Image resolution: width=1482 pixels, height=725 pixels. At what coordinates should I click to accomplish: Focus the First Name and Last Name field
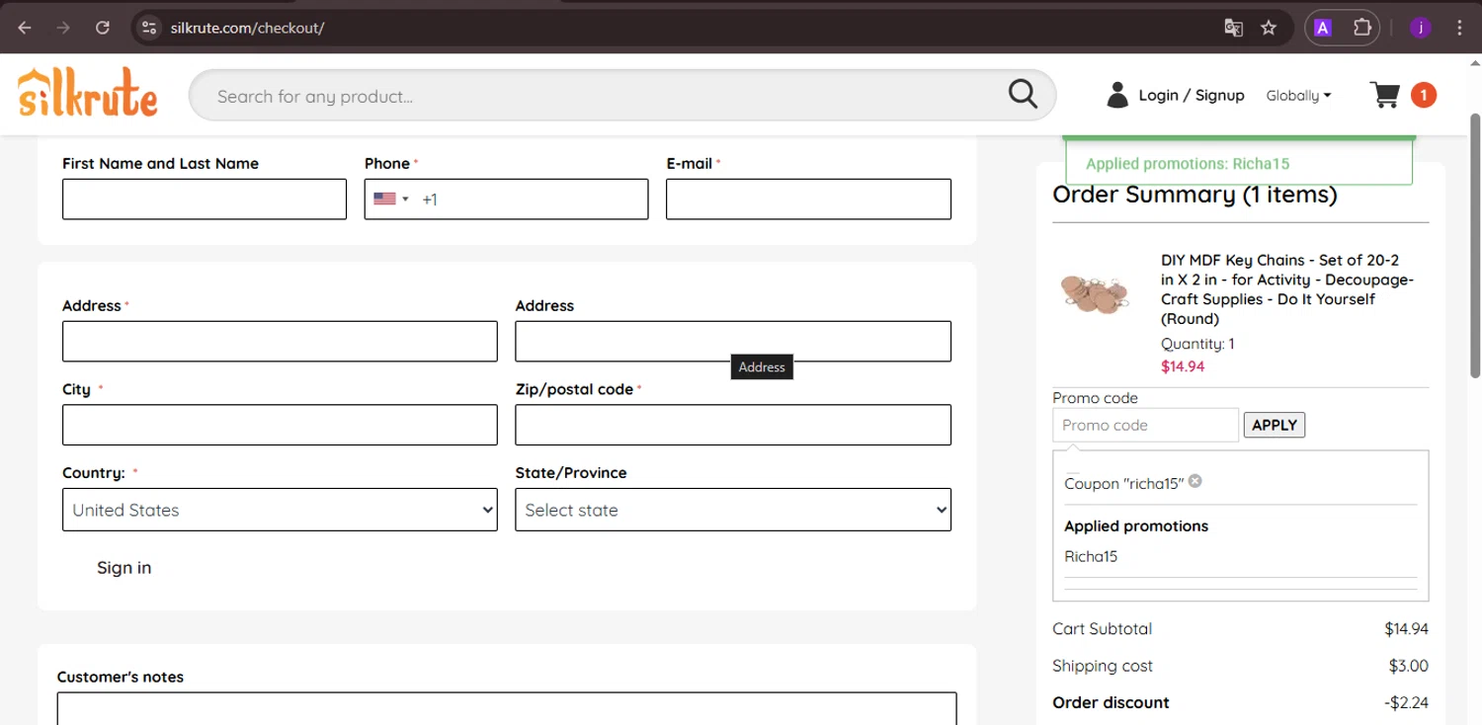[x=205, y=199]
